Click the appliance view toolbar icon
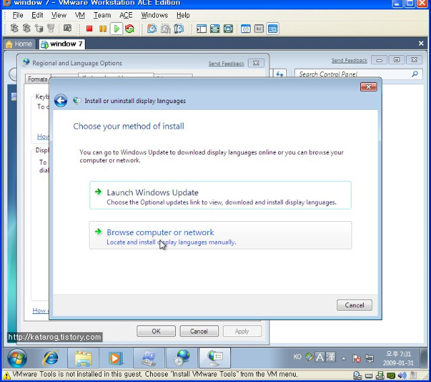 (259, 28)
